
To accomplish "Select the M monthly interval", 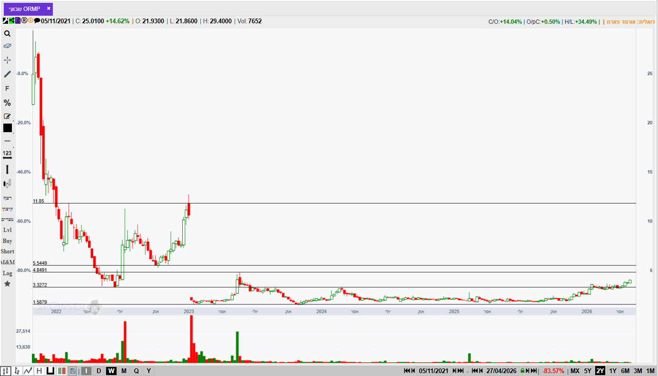I will click(124, 371).
